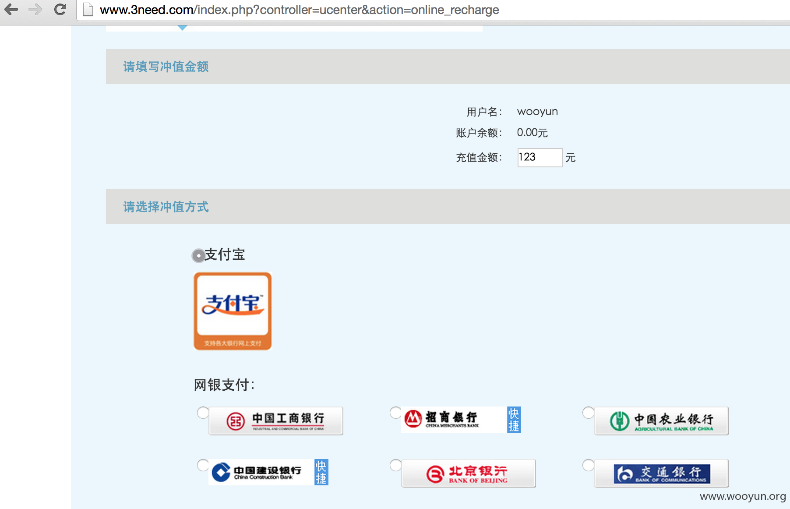Image resolution: width=790 pixels, height=509 pixels.
Task: Select the 中国建设银行 radio button
Action: click(203, 465)
